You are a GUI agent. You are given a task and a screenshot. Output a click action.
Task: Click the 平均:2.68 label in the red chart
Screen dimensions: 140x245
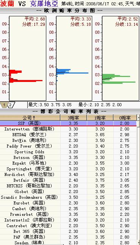click(x=35, y=19)
